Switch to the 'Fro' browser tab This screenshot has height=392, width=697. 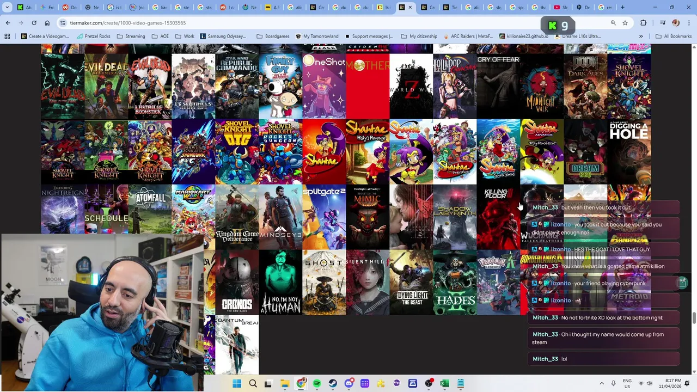click(47, 8)
